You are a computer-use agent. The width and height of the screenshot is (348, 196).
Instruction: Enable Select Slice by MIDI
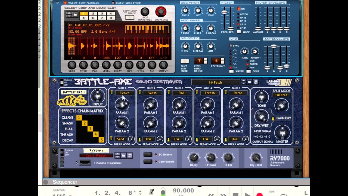coord(113,3)
